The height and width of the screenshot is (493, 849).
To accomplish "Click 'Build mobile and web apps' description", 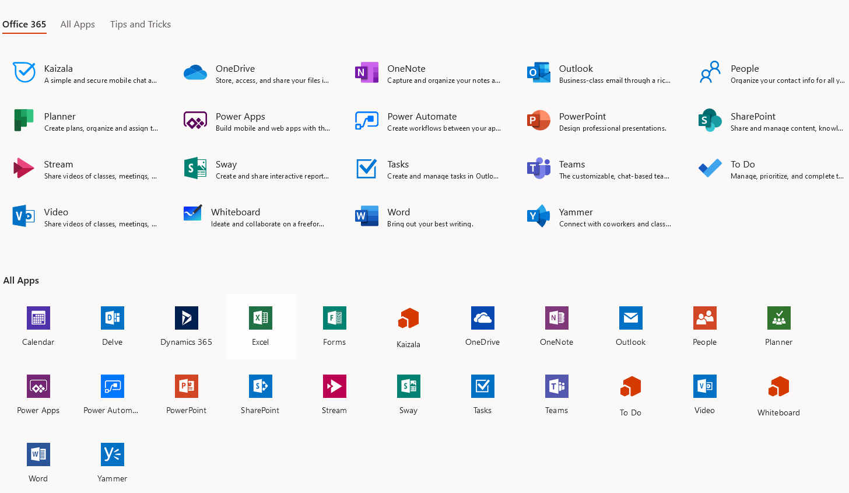I will coord(273,128).
